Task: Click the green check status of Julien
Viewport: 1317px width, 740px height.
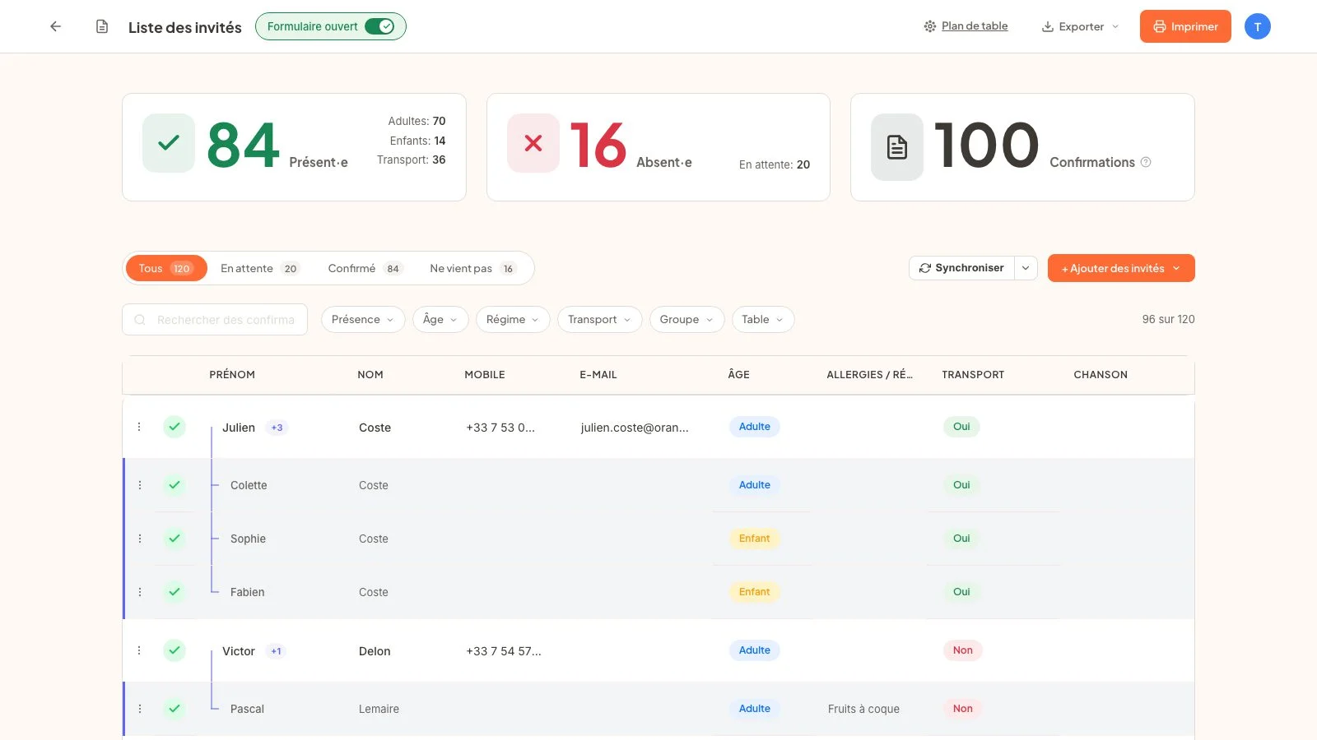Action: click(175, 427)
